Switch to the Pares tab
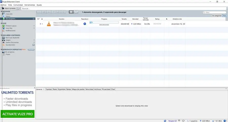Viewport: 228px width, 122px height. click(55, 89)
